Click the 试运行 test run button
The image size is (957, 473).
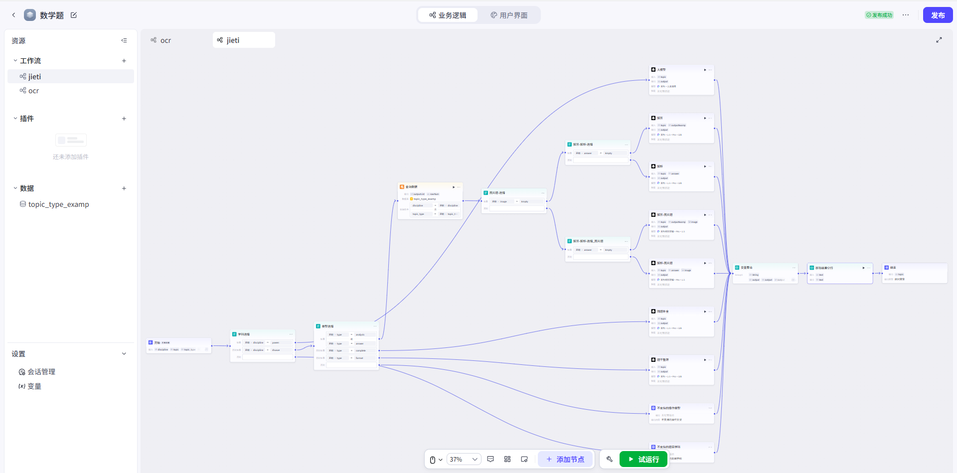[643, 459]
